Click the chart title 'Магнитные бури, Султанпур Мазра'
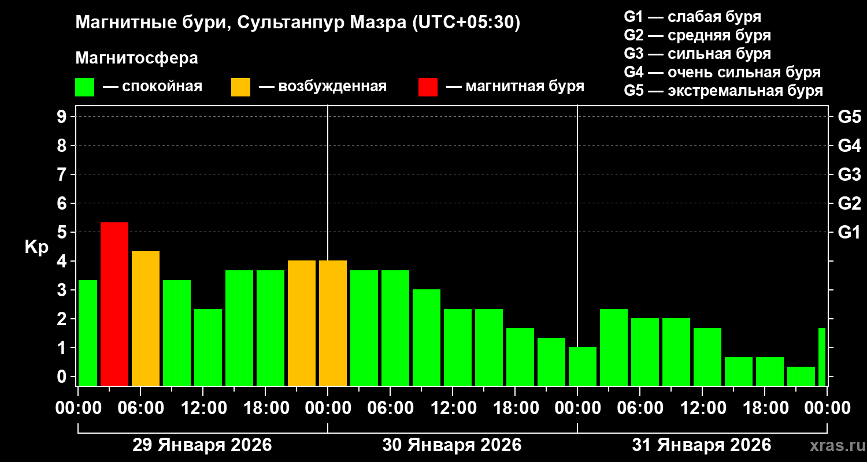 (298, 23)
